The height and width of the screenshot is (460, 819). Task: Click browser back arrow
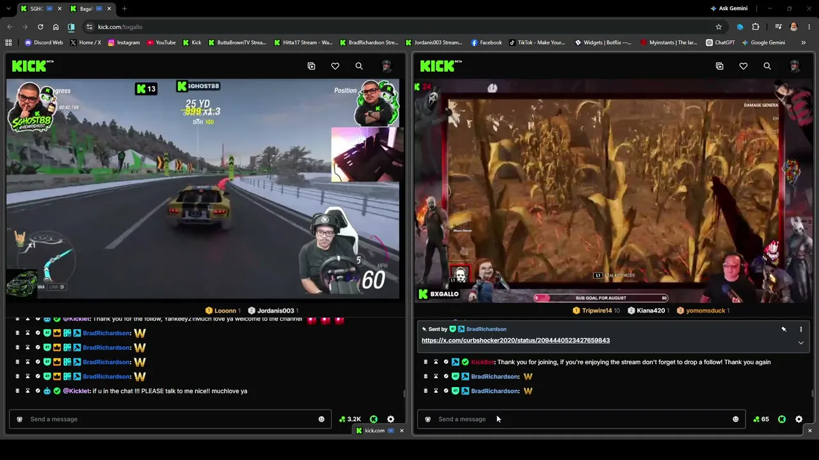(x=10, y=27)
